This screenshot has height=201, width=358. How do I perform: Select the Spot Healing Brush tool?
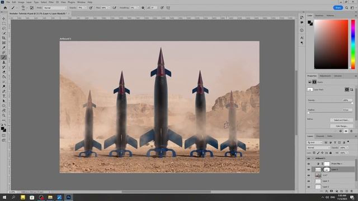click(x=4, y=52)
